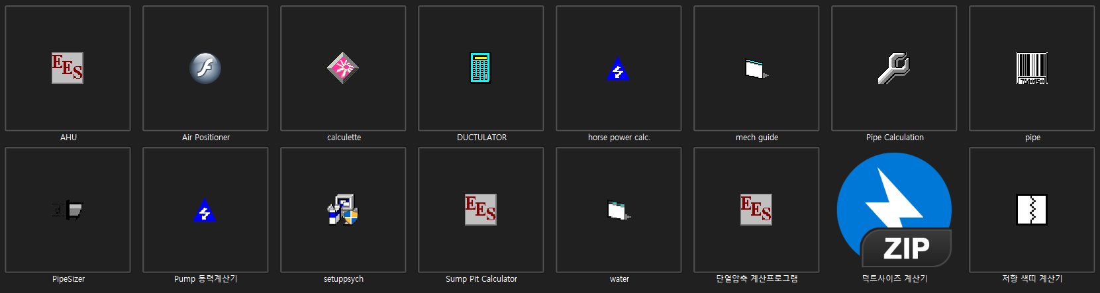
Task: Open Sump Pit Calculator EES icon
Action: pos(481,210)
